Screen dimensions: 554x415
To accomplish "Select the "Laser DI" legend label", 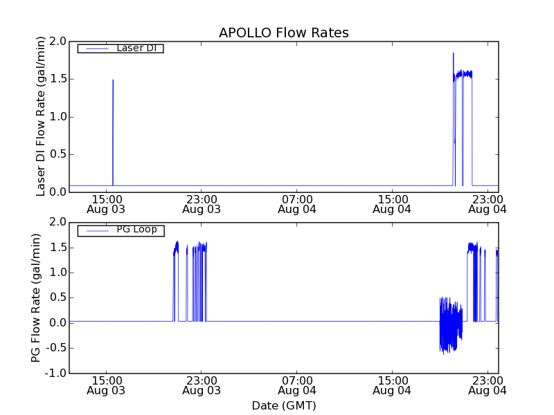I will tap(136, 48).
